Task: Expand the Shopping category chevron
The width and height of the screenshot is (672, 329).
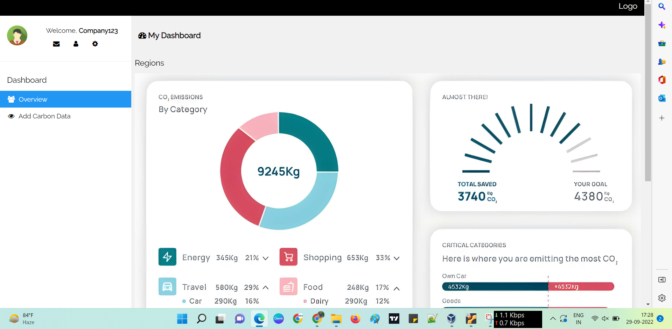Action: (x=397, y=258)
